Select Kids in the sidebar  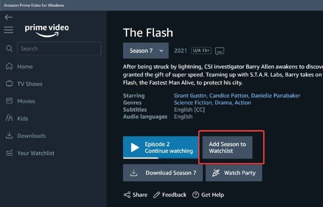(x=23, y=119)
